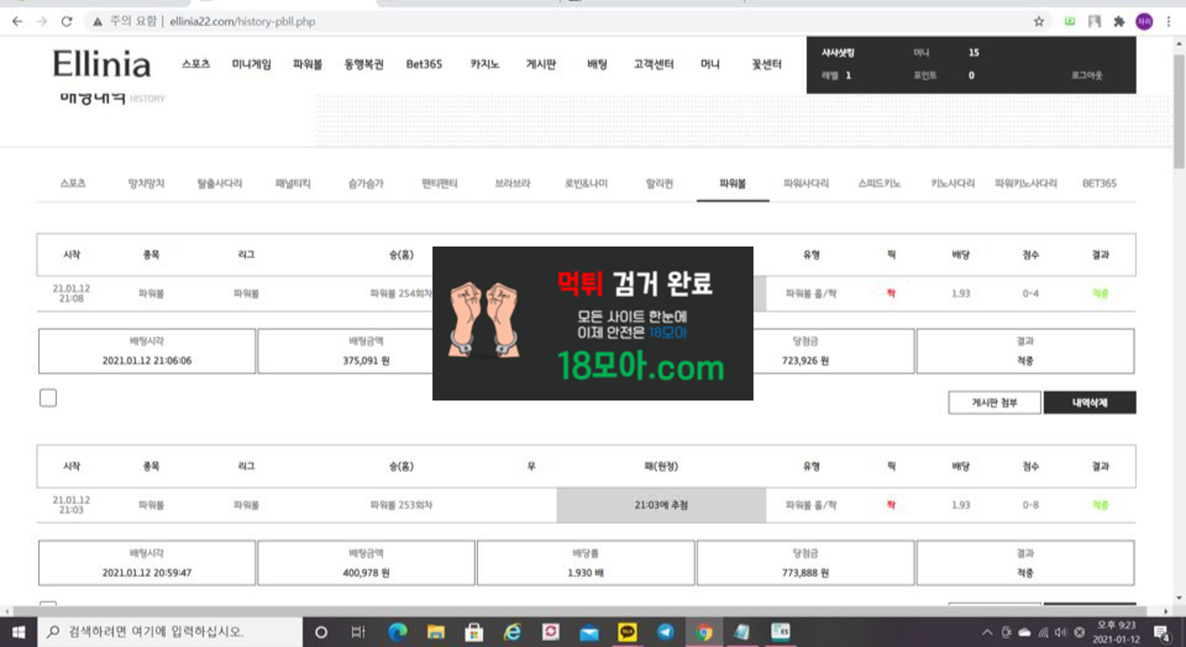This screenshot has height=647, width=1186.
Task: Click the 400,978 원 bet amount
Action: pos(366,573)
